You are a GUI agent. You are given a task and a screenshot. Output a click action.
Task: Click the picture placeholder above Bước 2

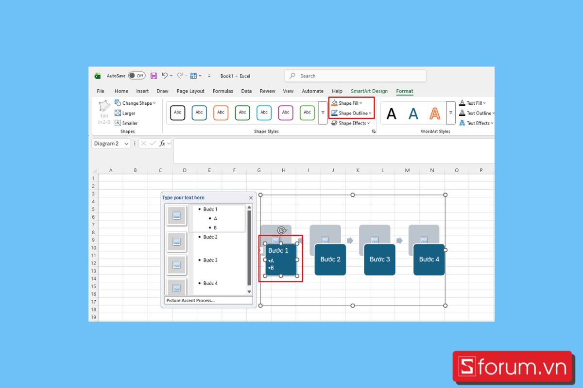325,240
